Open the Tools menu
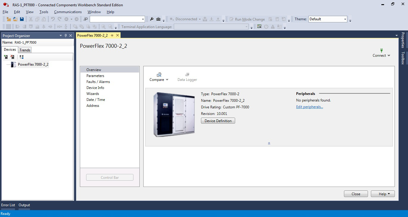The image size is (408, 217). (44, 12)
